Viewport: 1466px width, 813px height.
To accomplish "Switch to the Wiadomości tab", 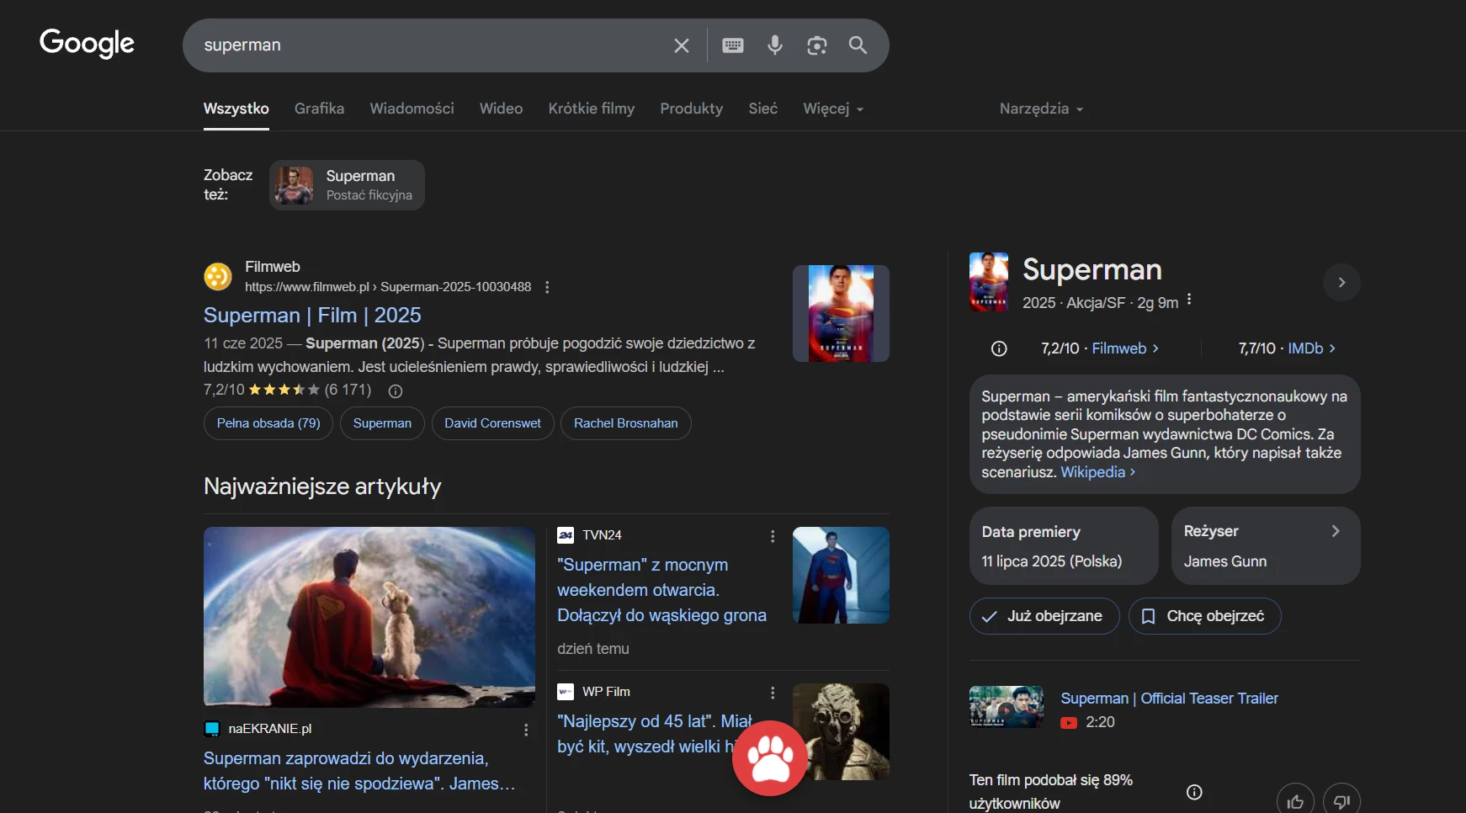I will point(412,109).
